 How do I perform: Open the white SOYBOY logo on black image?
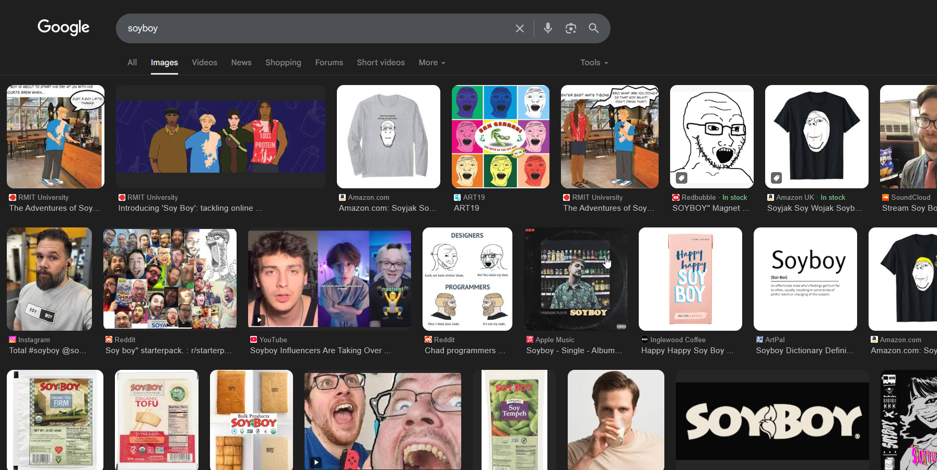pyautogui.click(x=772, y=420)
